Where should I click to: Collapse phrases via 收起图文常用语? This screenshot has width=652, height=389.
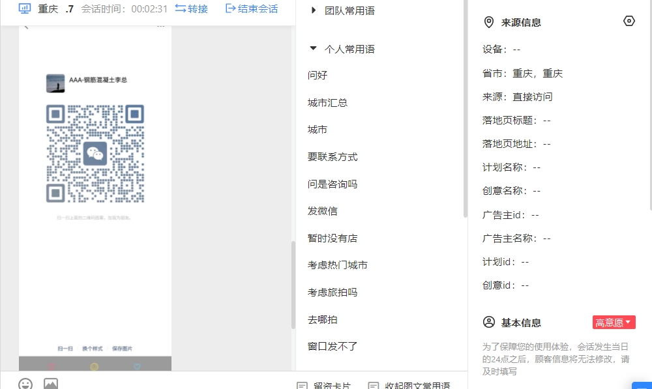click(x=409, y=385)
